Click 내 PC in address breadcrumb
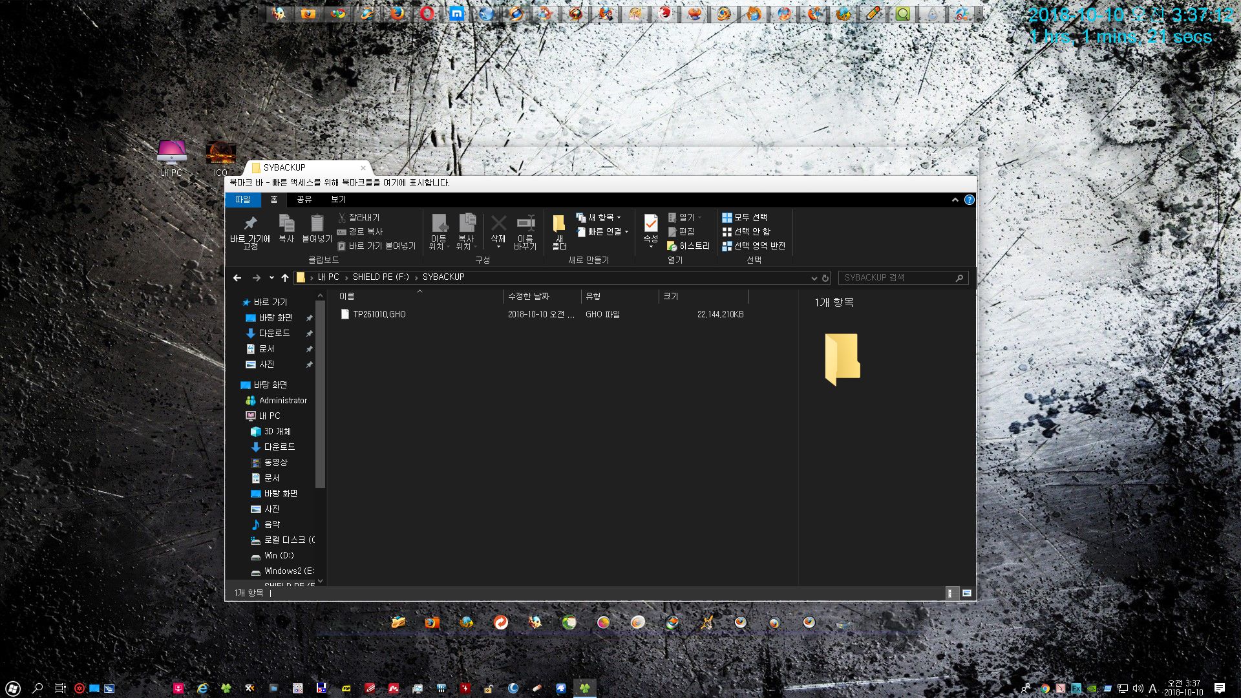Viewport: 1241px width, 698px height. [328, 277]
